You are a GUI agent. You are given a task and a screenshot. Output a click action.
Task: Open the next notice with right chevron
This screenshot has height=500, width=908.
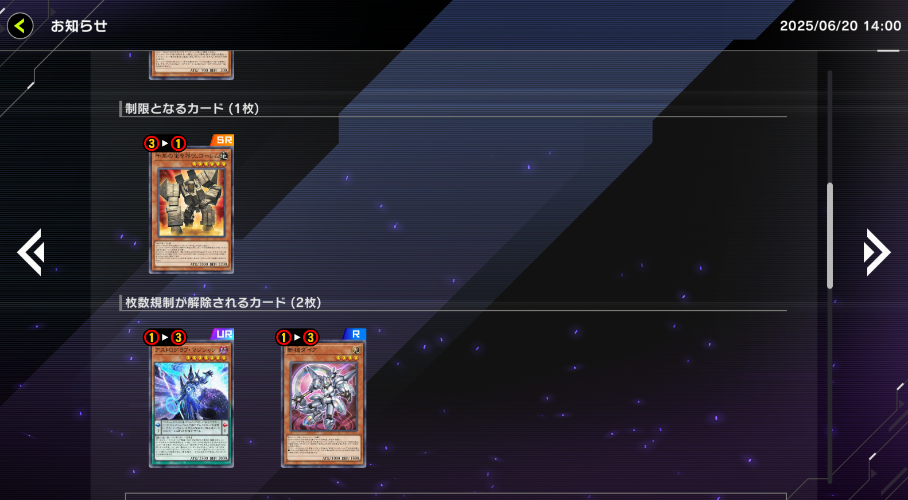(877, 252)
